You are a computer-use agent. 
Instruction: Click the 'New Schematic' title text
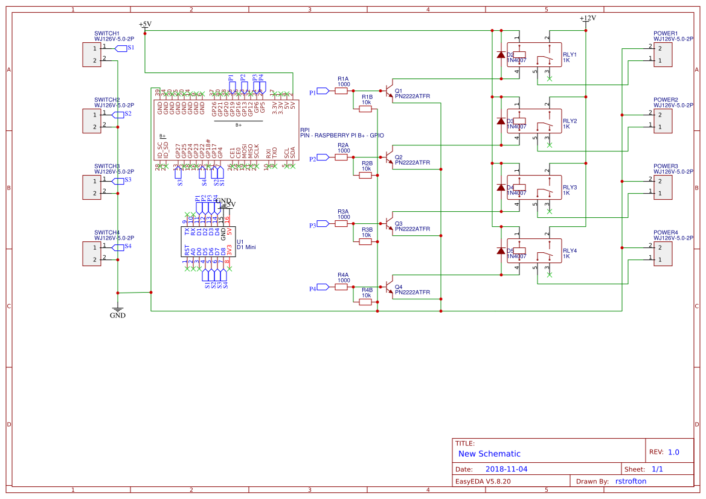[489, 454]
